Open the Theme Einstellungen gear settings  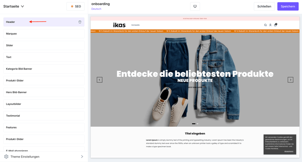tap(6, 157)
